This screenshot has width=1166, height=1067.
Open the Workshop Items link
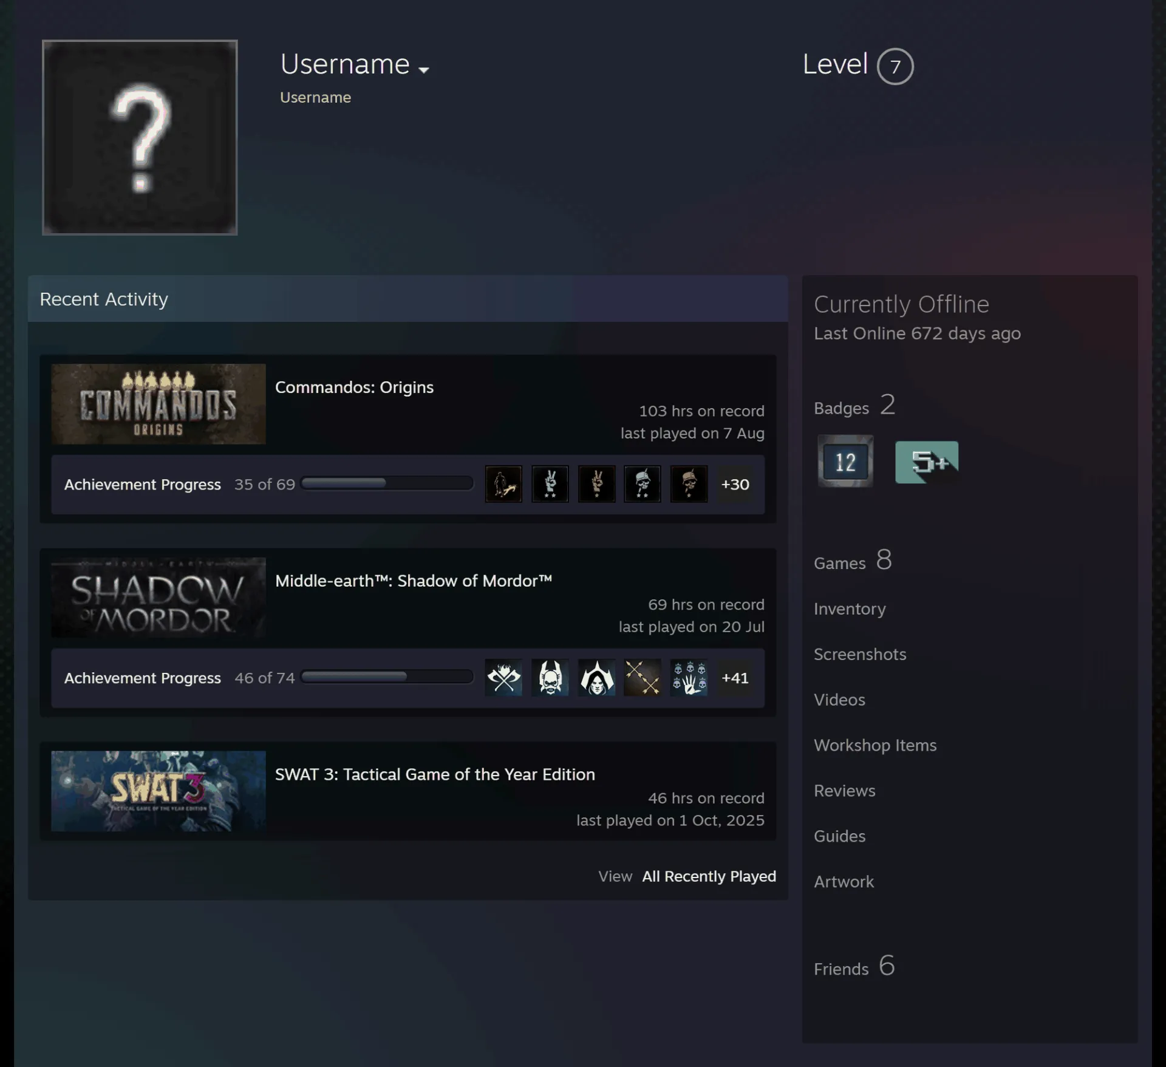coord(875,745)
